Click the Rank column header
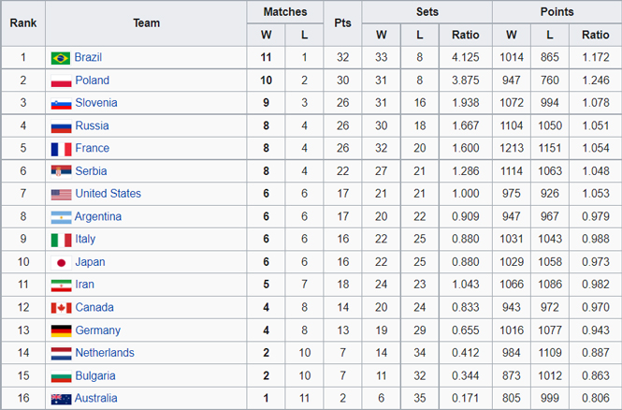 coord(23,23)
